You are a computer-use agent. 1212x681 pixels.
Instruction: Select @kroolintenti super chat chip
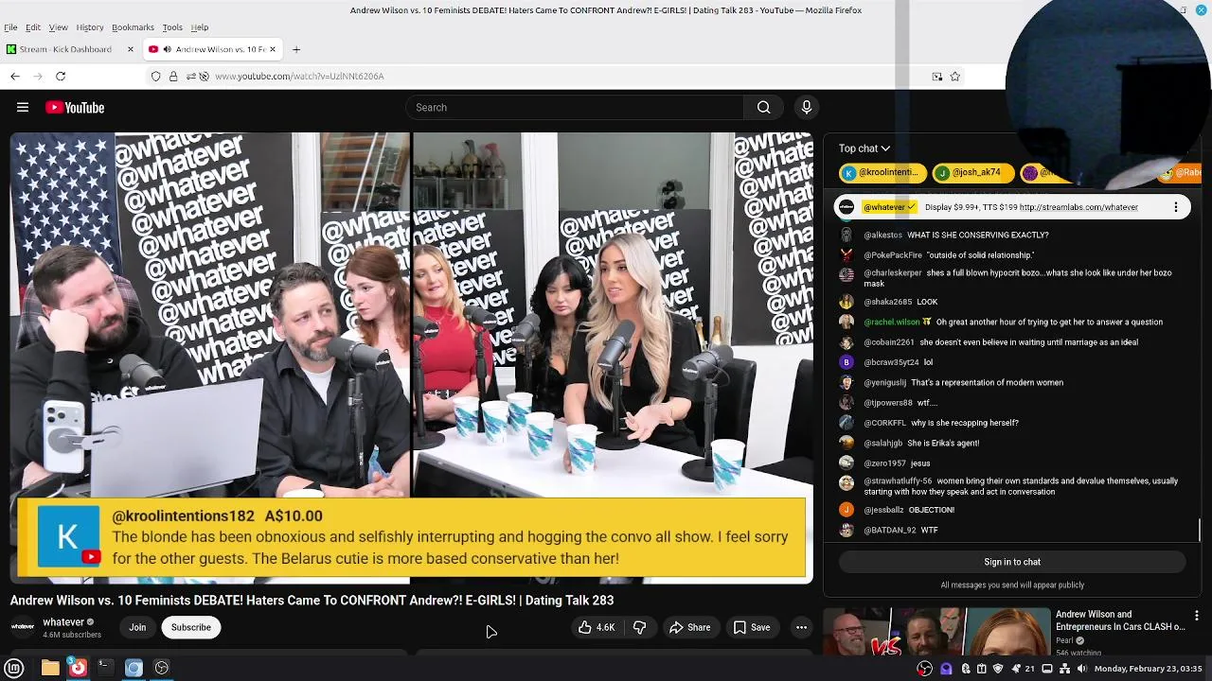point(882,173)
